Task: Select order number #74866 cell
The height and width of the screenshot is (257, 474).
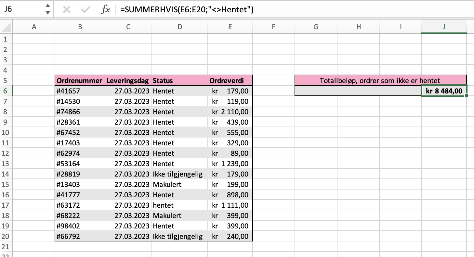Action: tap(80, 112)
